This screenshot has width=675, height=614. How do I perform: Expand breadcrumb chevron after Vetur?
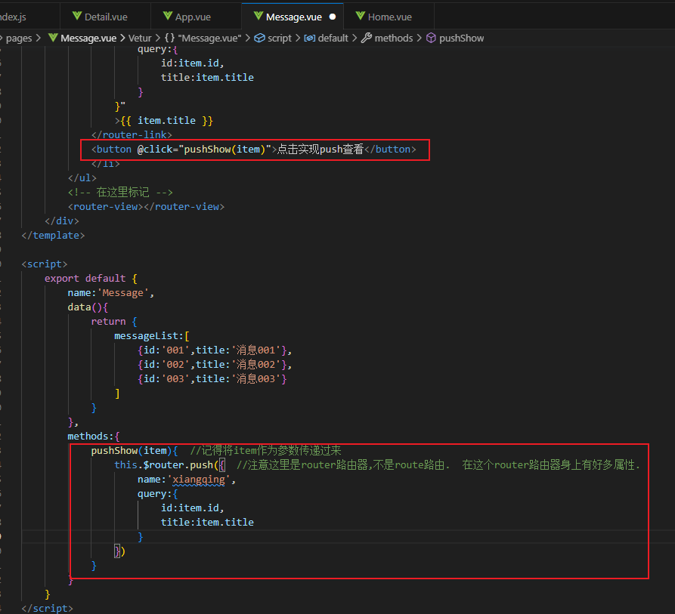(158, 39)
